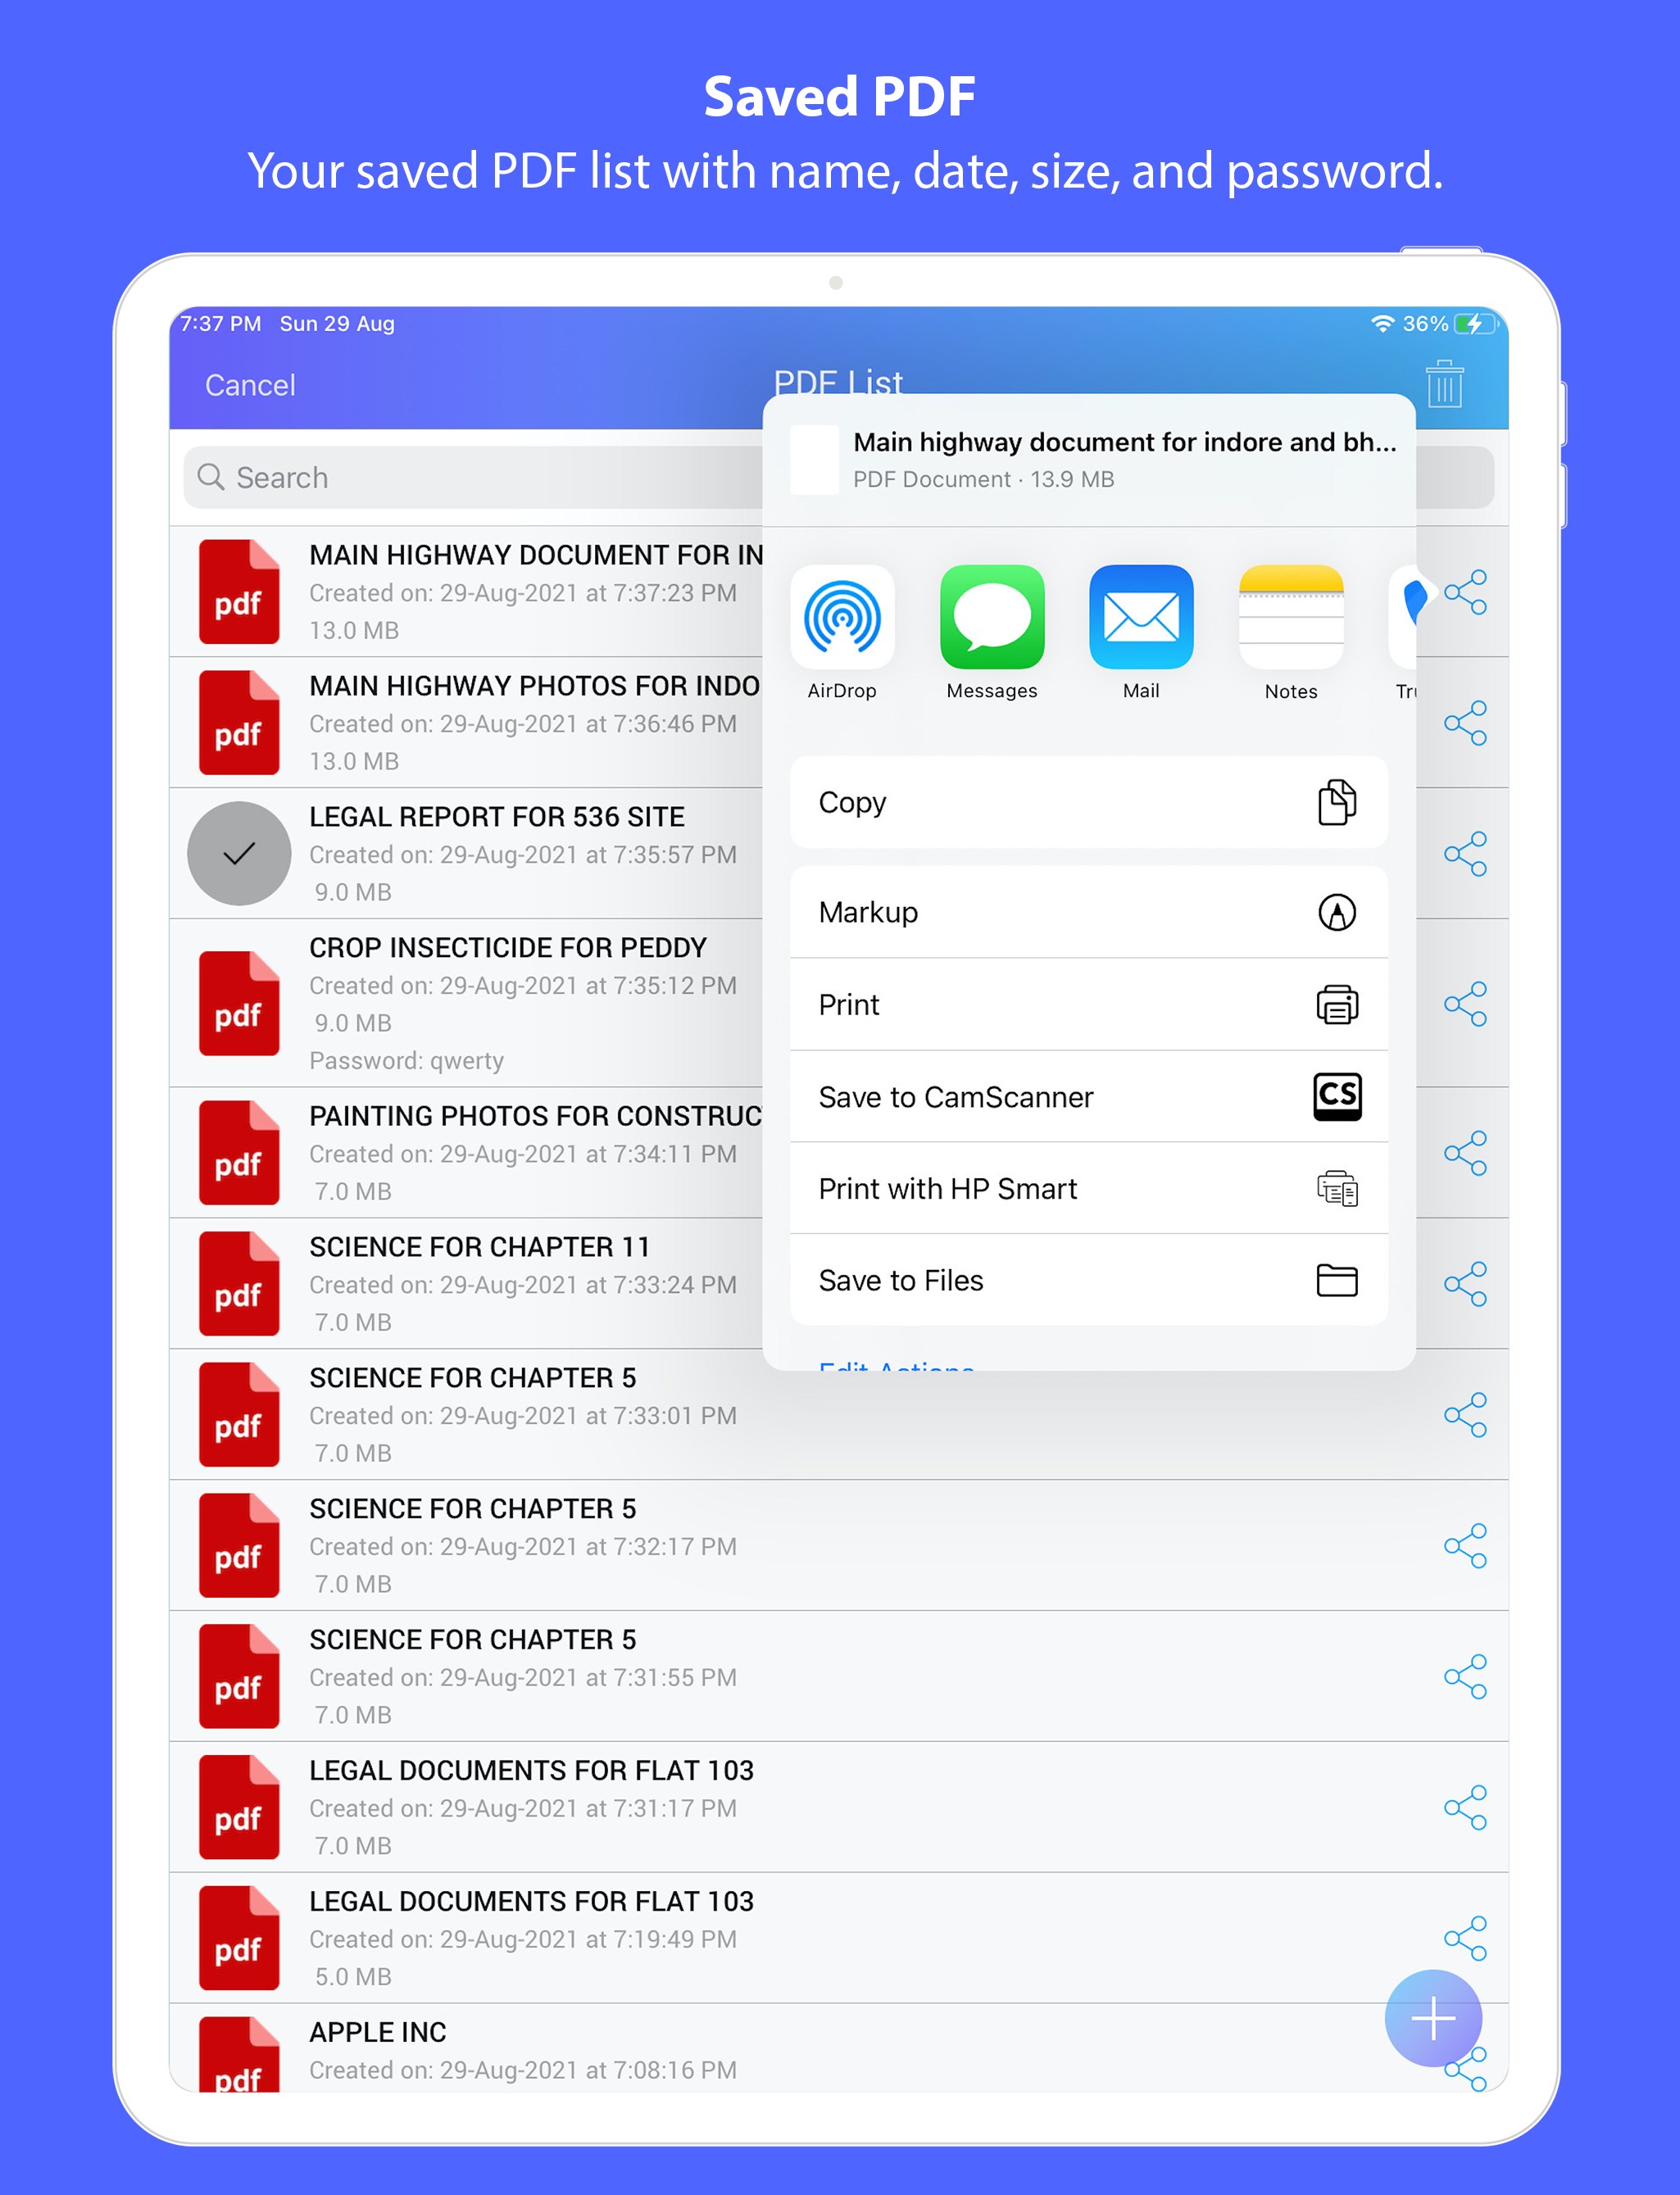Tap Cancel in header

point(250,385)
